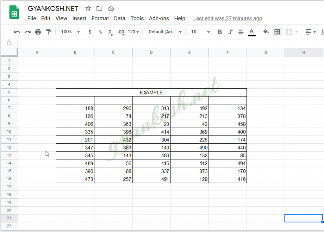Expand the number format 123 menu
This screenshot has height=232, width=324.
click(133, 32)
